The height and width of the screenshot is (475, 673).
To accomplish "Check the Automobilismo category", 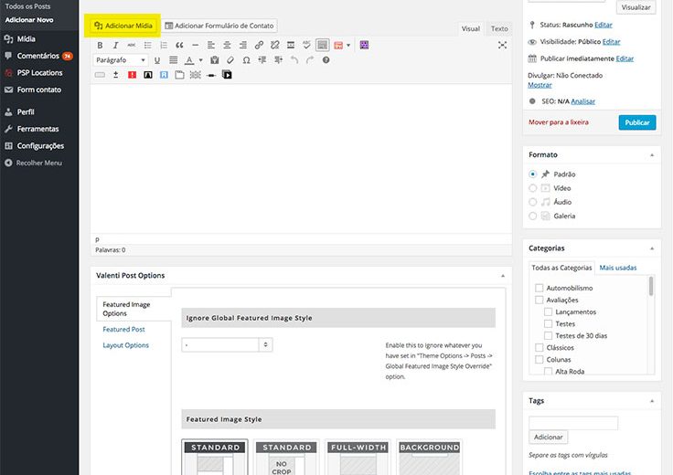I will (539, 289).
